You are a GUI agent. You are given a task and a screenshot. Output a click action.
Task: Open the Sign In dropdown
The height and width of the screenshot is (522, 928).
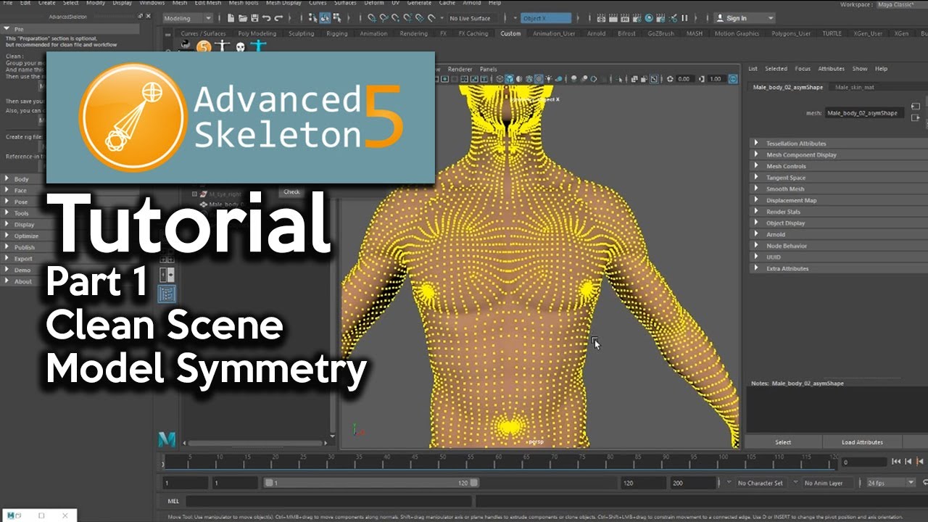pyautogui.click(x=745, y=18)
